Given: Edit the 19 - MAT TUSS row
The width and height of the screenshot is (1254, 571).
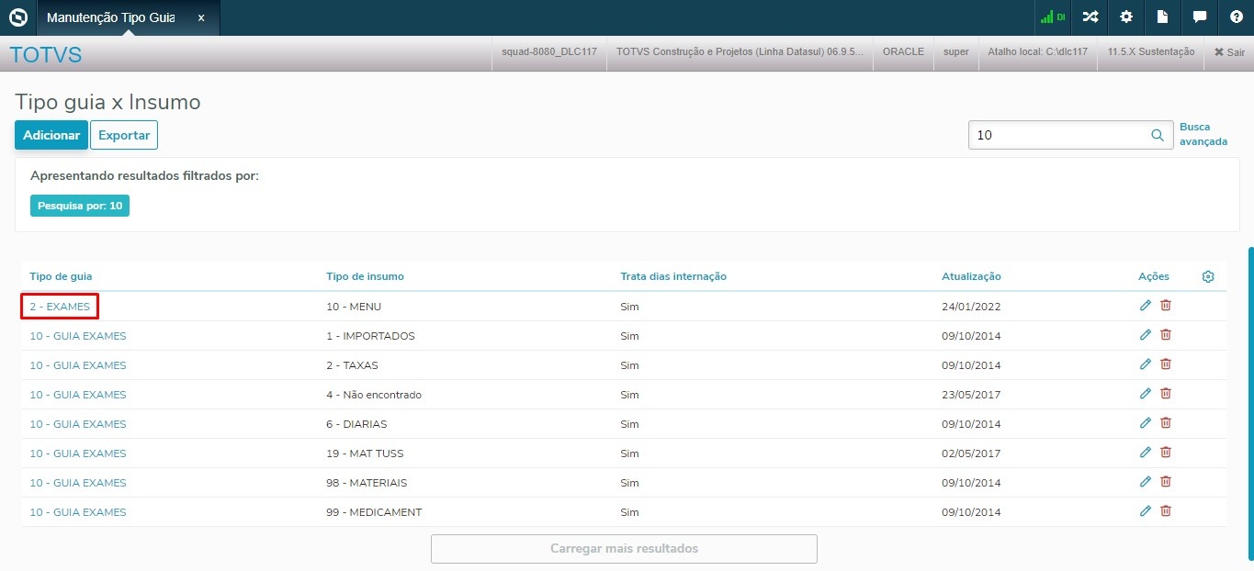Looking at the screenshot, I should tap(1145, 453).
